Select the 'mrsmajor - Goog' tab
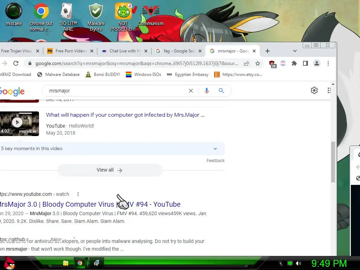This screenshot has height=270, width=360. (x=230, y=51)
